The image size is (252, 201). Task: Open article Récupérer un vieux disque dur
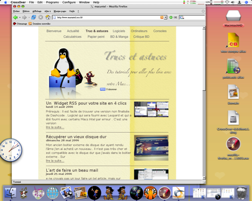click(x=76, y=137)
